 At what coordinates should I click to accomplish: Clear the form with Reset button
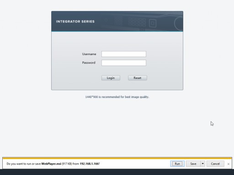tap(138, 78)
